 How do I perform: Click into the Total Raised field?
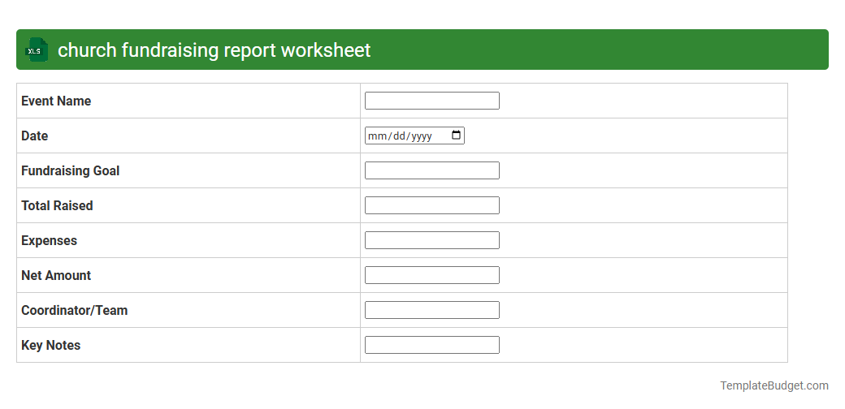431,205
